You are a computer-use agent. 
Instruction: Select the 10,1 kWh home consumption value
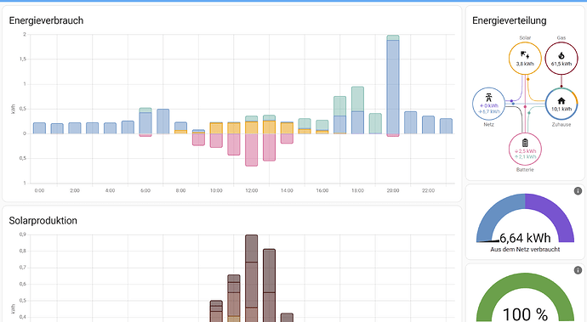(561, 110)
